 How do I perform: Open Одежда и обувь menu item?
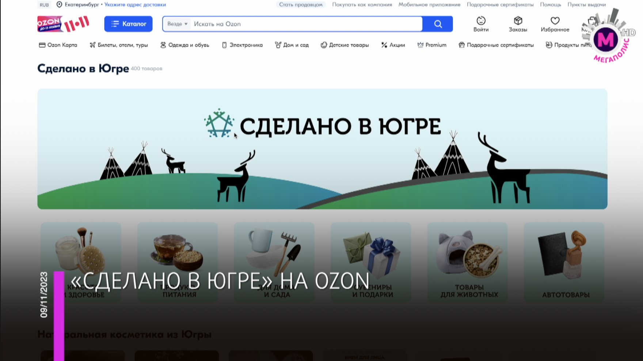[x=185, y=45]
